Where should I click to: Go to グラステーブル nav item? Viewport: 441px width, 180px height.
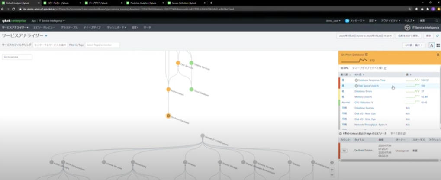(70, 28)
